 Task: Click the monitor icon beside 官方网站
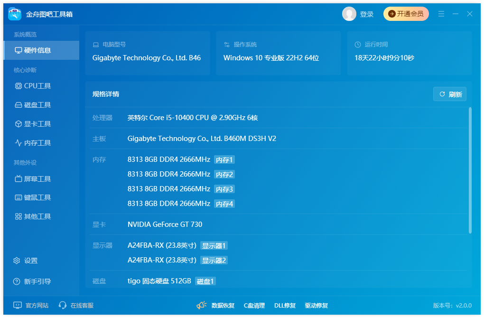(x=18, y=305)
